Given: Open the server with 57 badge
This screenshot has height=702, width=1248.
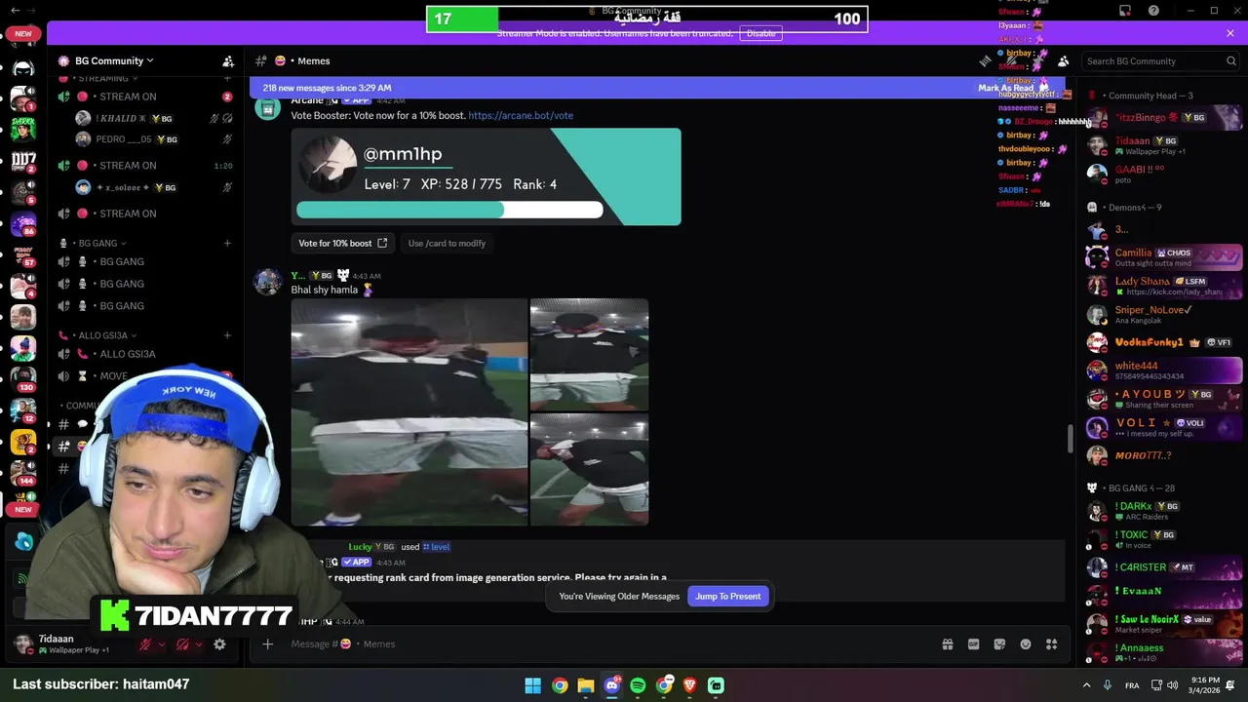Looking at the screenshot, I should (x=23, y=254).
